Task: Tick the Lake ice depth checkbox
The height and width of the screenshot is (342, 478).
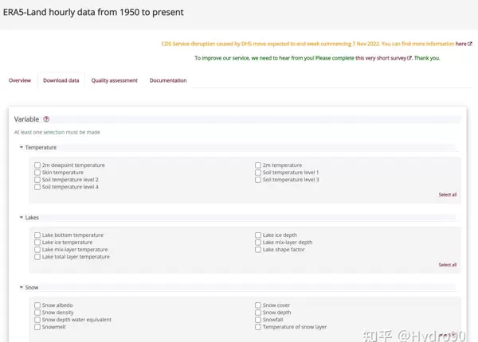Action: [x=258, y=235]
